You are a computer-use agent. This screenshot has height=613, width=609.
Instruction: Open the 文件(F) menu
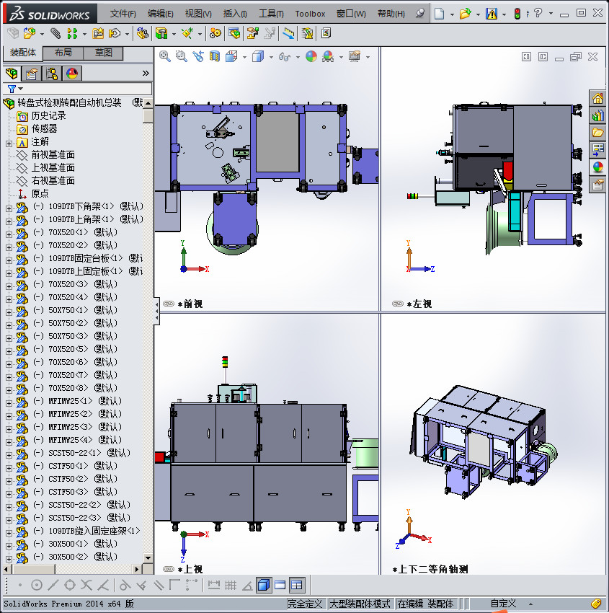coord(123,14)
